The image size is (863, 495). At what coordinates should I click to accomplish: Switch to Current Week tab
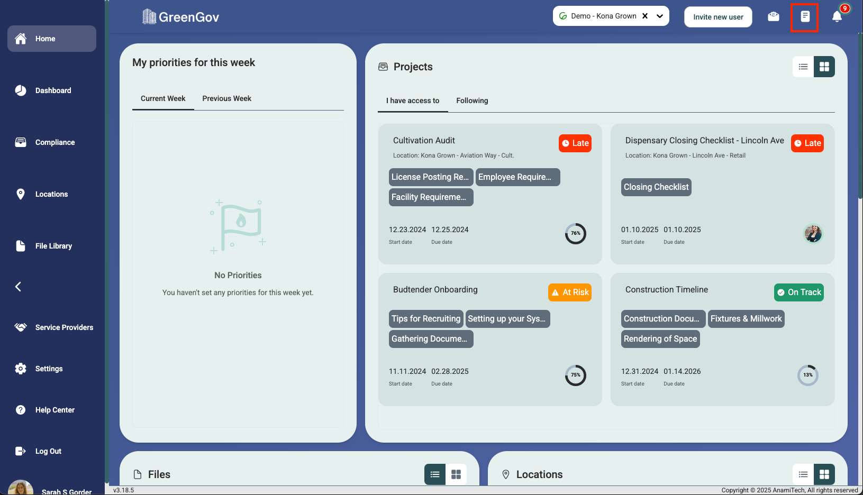[x=163, y=98]
